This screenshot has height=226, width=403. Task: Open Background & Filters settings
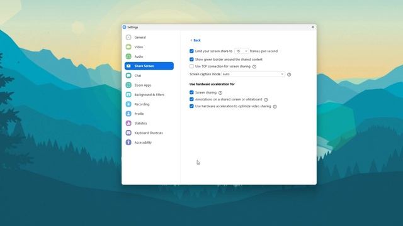(x=149, y=95)
